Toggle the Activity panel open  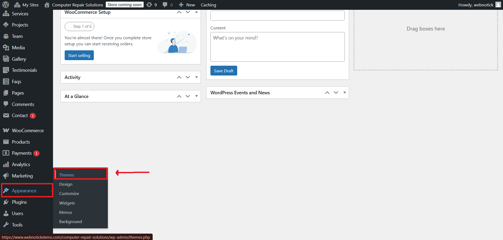pyautogui.click(x=196, y=77)
